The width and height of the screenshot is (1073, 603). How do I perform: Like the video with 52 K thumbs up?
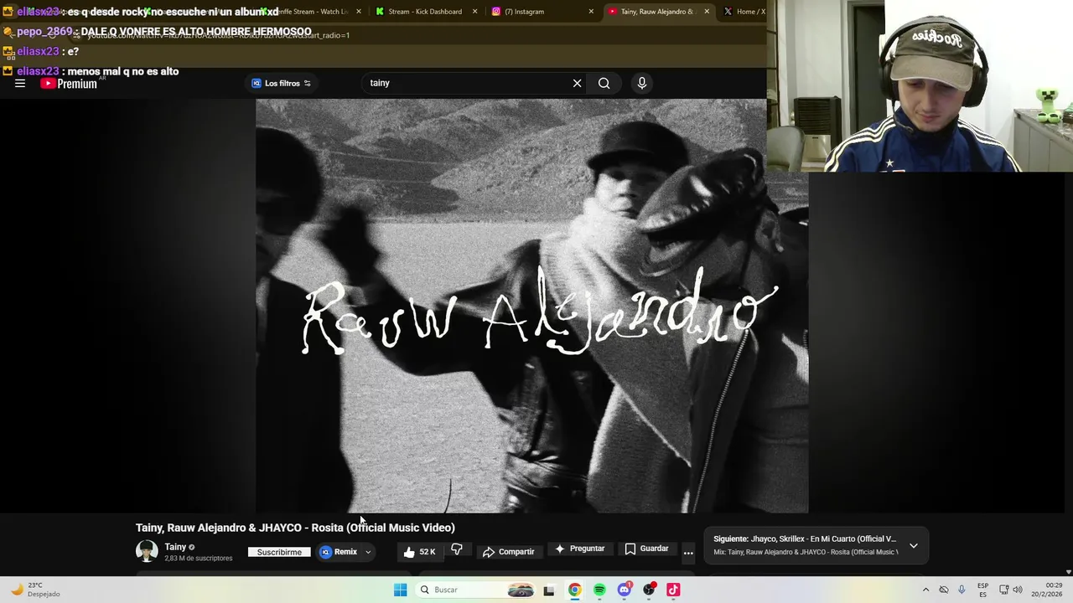(x=419, y=551)
